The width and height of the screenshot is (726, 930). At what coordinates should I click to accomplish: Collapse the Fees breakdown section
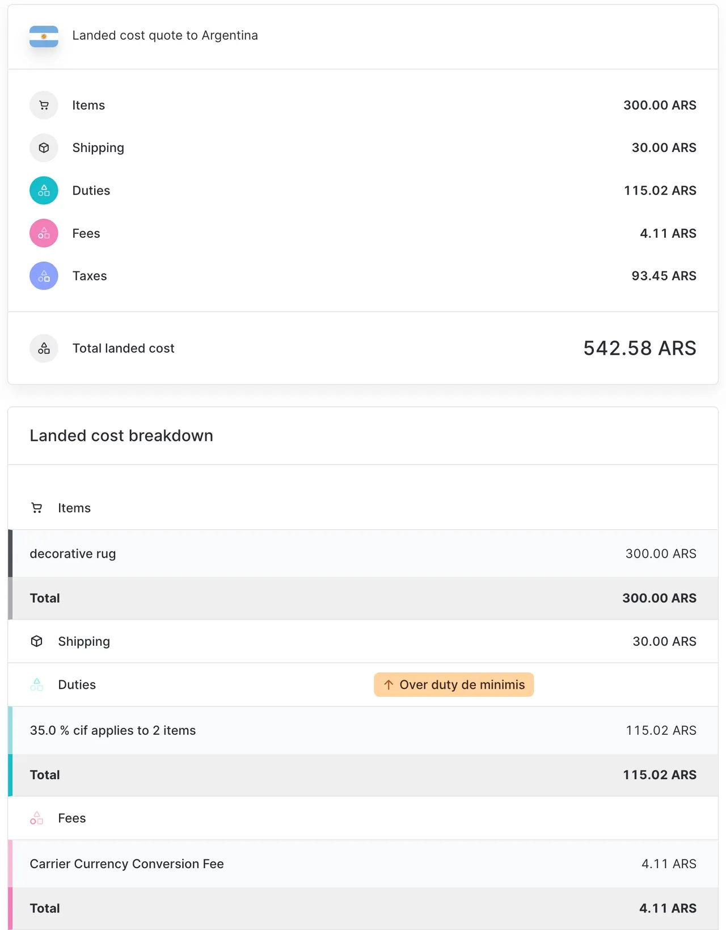[71, 818]
